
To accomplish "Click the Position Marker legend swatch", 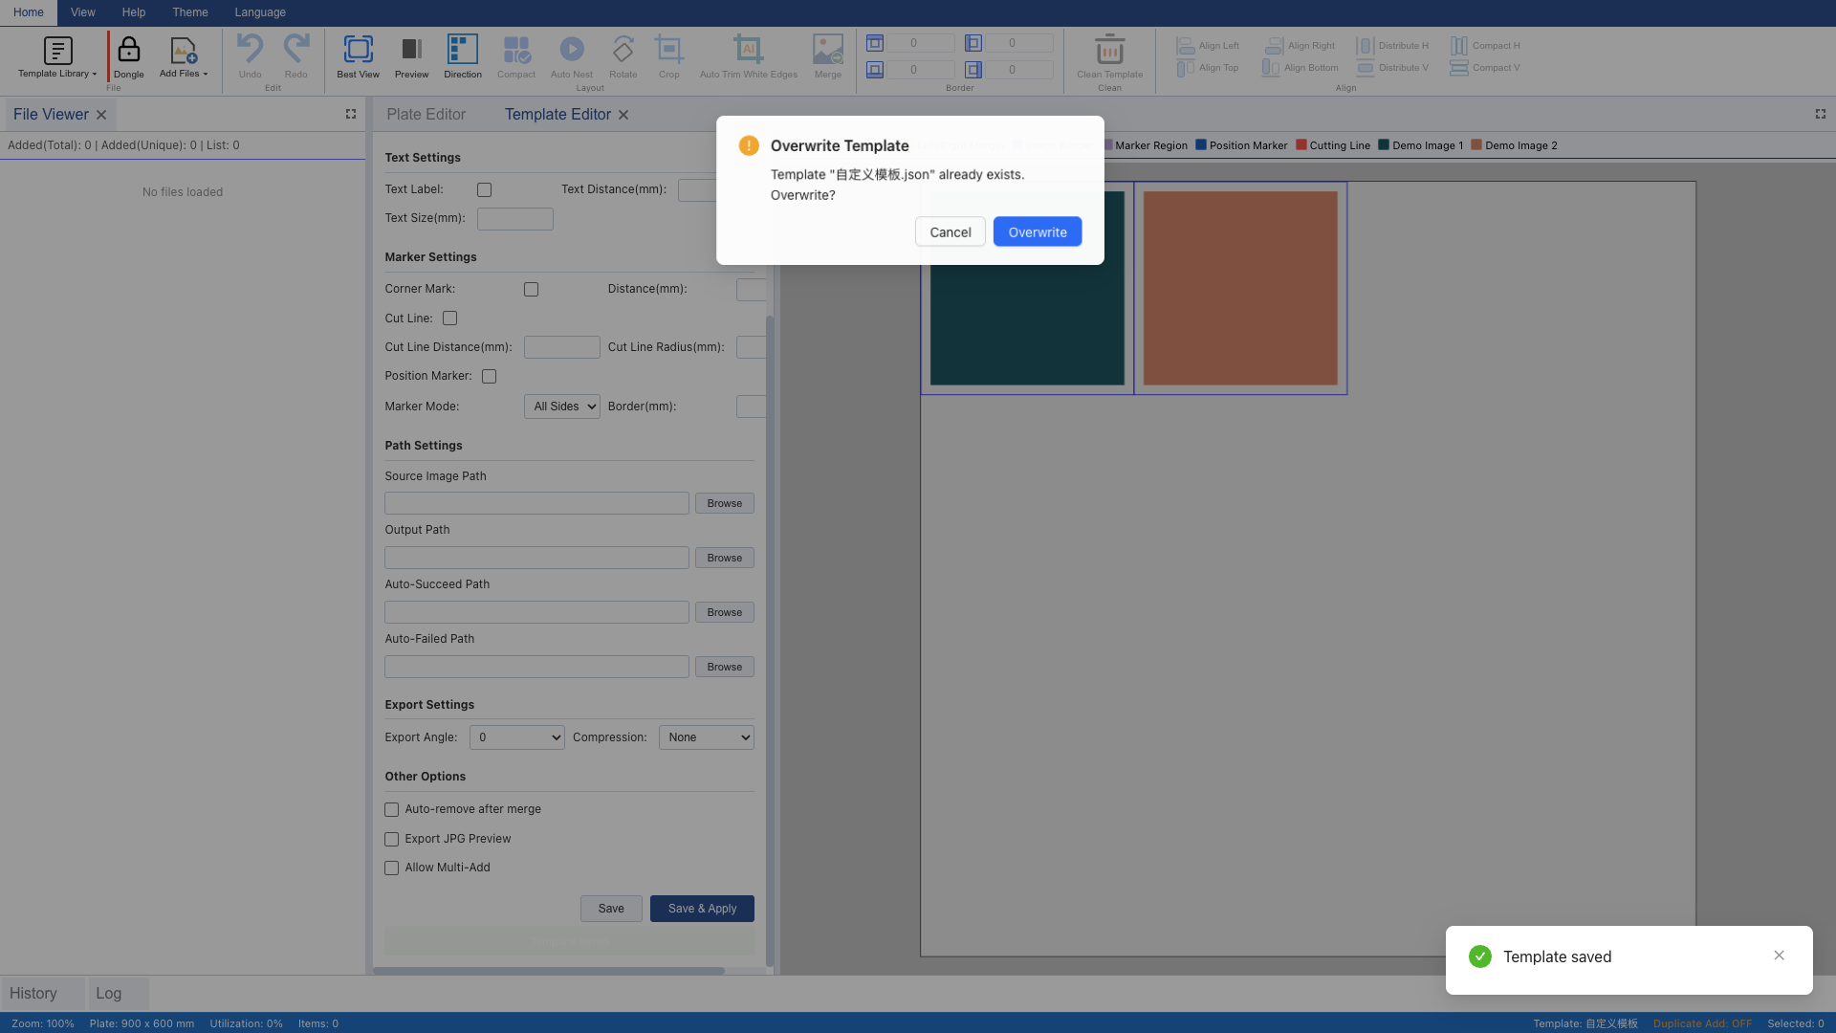I will [x=1201, y=145].
